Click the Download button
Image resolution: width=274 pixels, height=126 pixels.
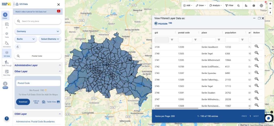[x=23, y=102]
